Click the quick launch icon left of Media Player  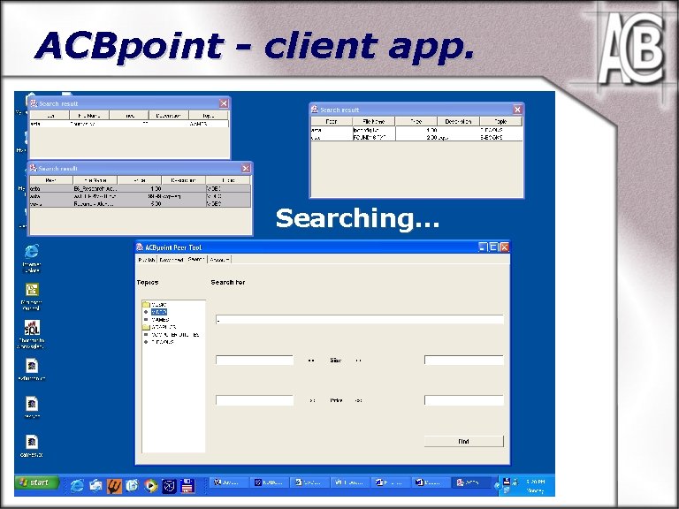pyautogui.click(x=133, y=486)
